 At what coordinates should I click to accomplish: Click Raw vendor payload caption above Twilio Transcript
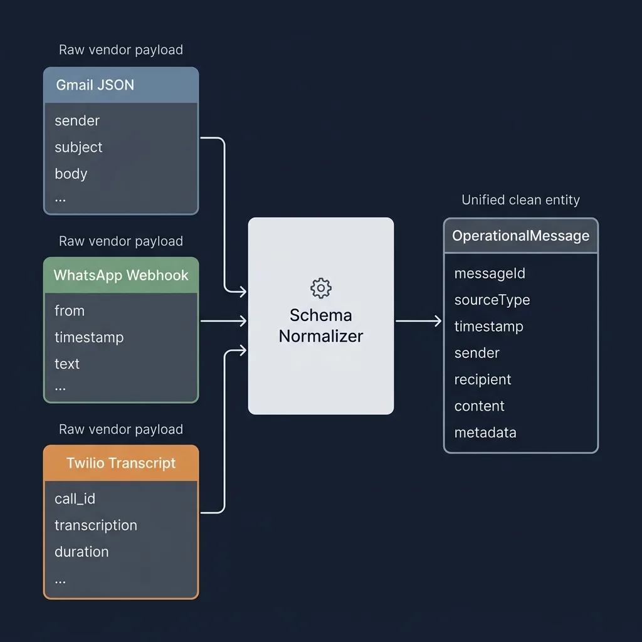click(121, 429)
